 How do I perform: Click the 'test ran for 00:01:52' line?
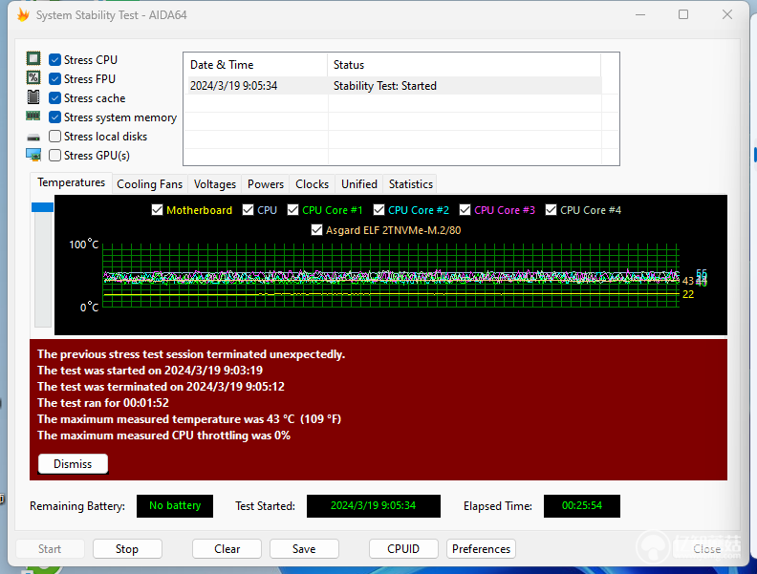pyautogui.click(x=103, y=403)
